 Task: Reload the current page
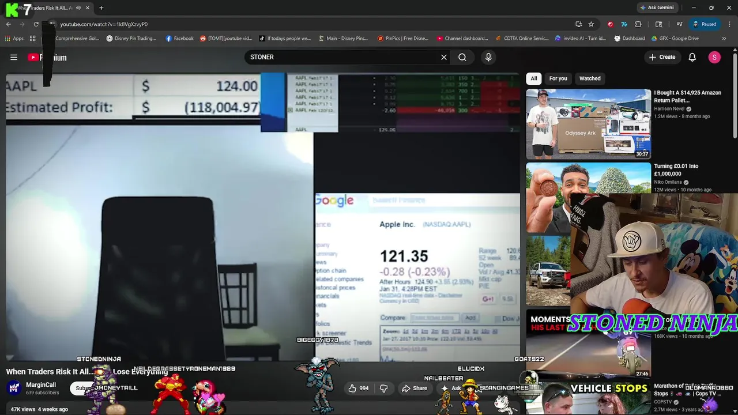[x=36, y=24]
